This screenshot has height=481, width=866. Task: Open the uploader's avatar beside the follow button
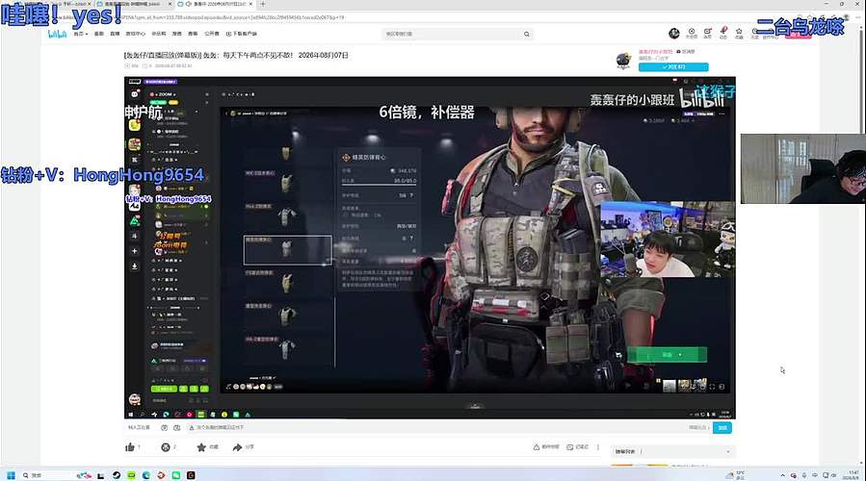623,60
